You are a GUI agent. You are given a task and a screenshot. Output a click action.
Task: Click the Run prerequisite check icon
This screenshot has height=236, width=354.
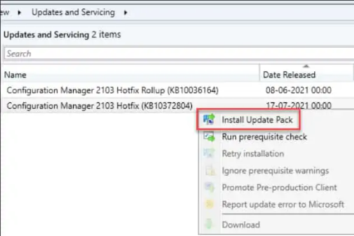click(209, 137)
